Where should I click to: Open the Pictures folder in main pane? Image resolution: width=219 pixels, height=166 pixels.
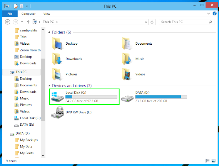coord(65,74)
